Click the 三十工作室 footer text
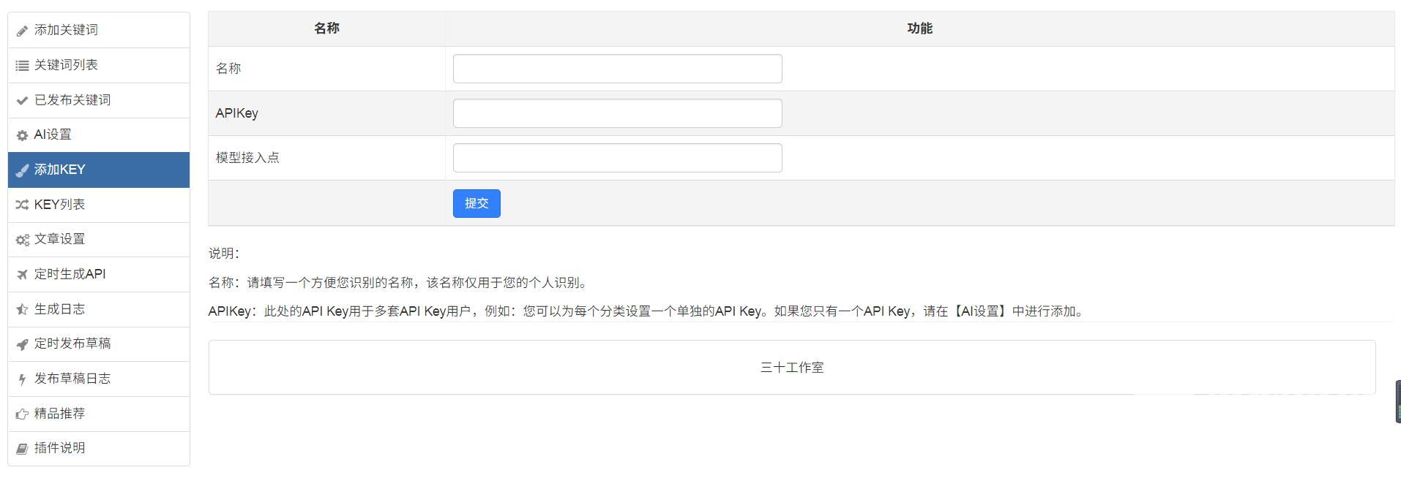Image resolution: width=1401 pixels, height=478 pixels. [x=792, y=368]
